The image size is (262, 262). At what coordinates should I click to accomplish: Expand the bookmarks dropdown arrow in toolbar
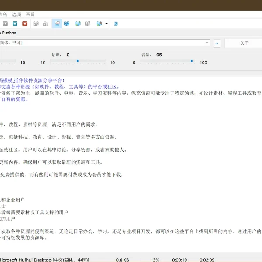point(106,24)
